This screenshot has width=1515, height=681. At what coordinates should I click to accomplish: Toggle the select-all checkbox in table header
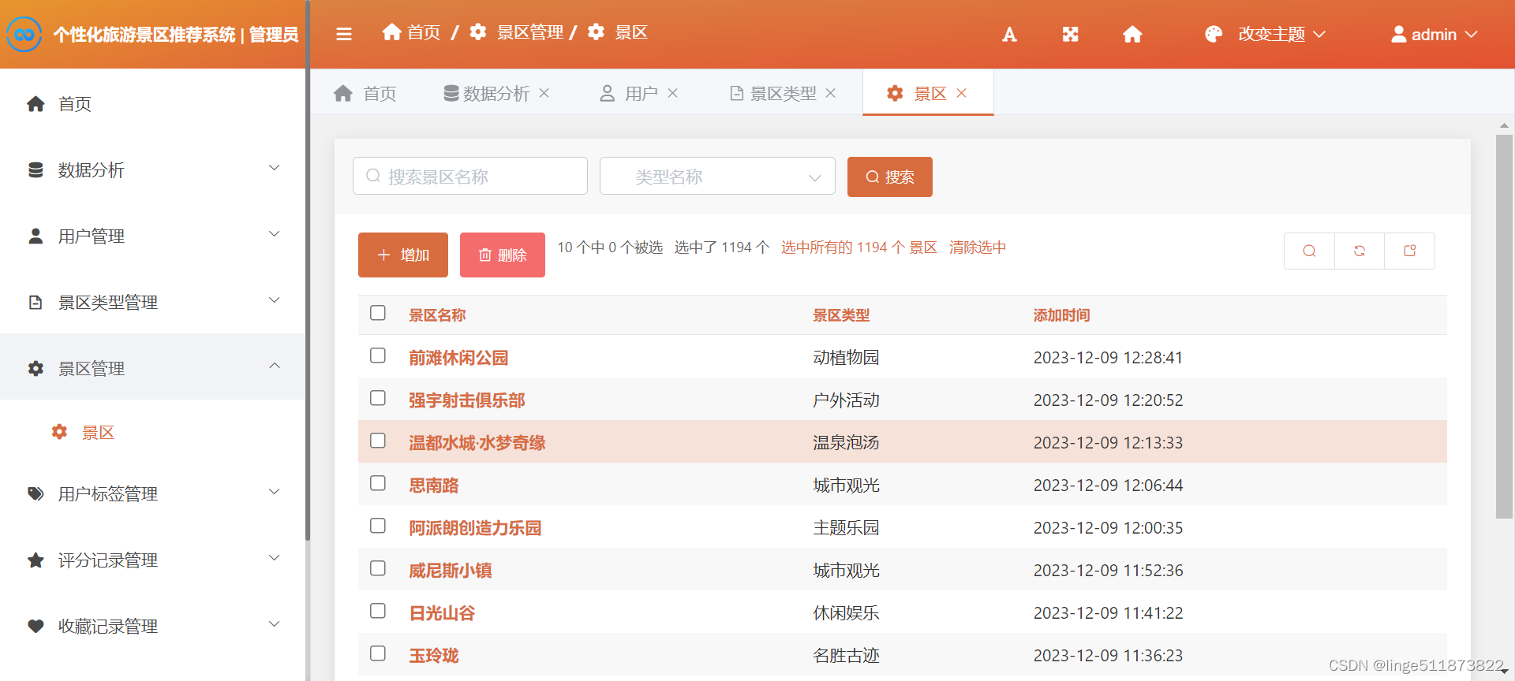[x=378, y=313]
